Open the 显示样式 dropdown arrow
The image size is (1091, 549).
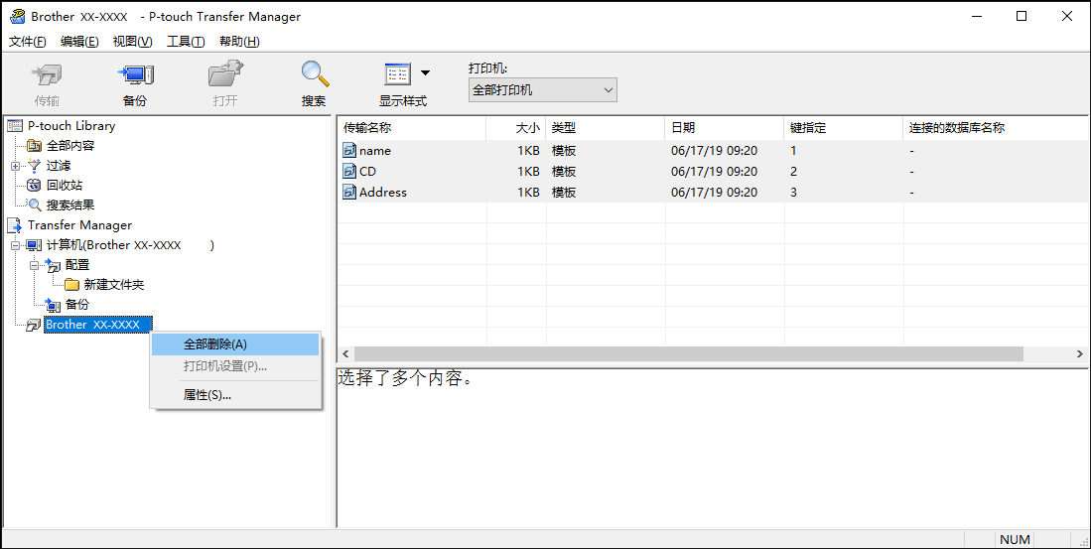[x=425, y=73]
